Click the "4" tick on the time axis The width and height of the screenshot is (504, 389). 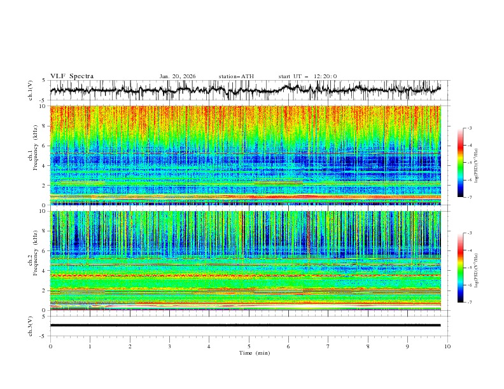pyautogui.click(x=209, y=346)
